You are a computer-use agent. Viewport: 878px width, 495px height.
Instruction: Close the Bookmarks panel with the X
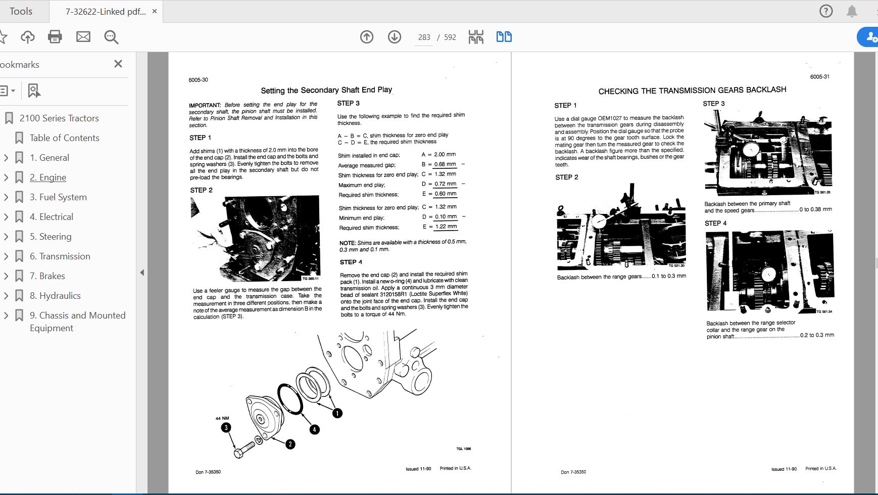118,64
